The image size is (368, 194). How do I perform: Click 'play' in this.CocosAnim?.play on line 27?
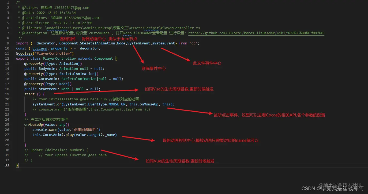tap(70, 135)
